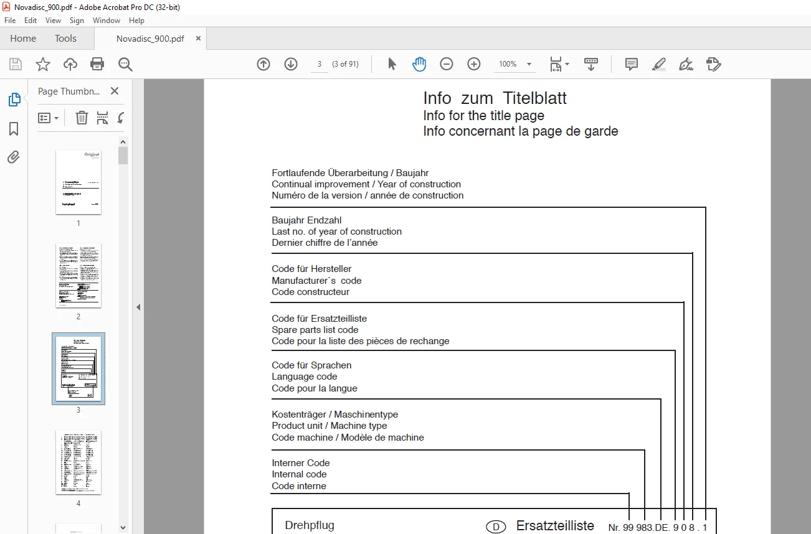Go to previous page arrow
This screenshot has width=811, height=534.
[x=263, y=64]
